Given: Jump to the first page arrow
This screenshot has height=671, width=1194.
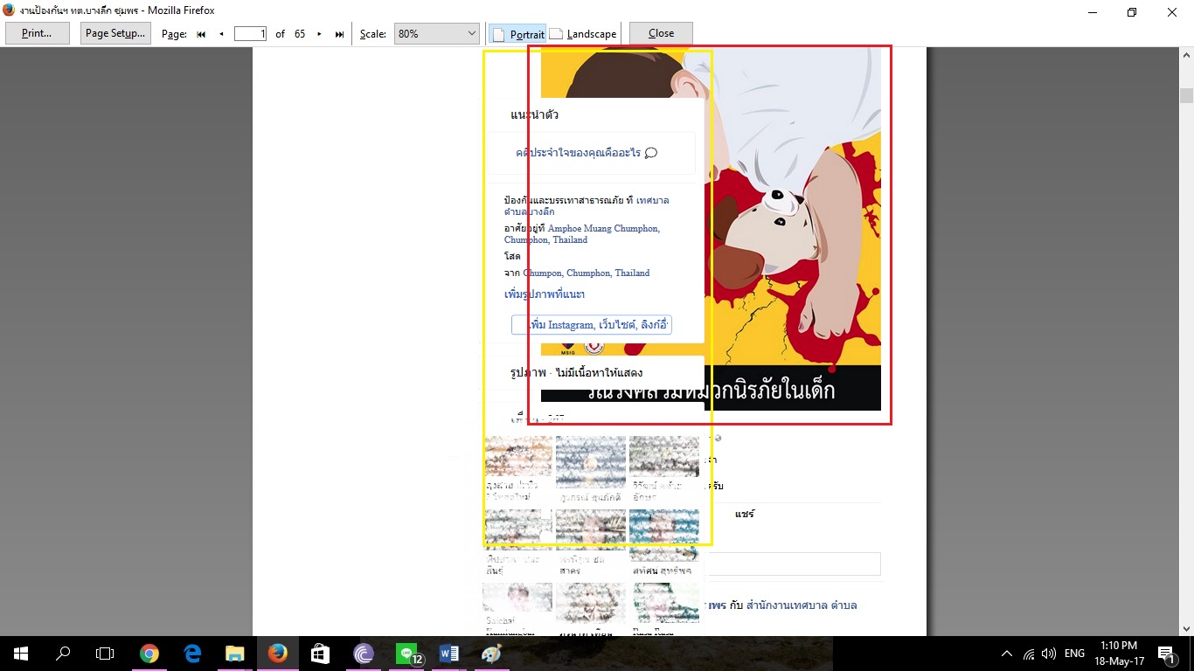Looking at the screenshot, I should coord(201,34).
